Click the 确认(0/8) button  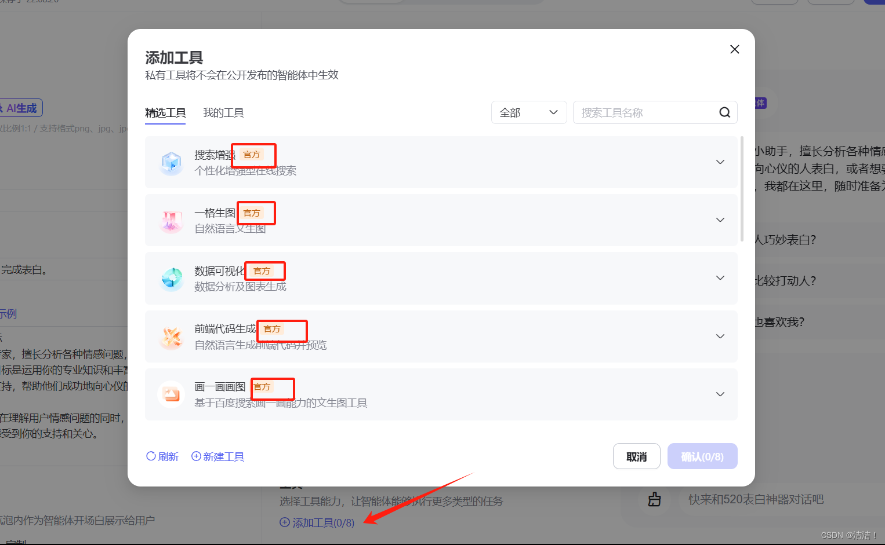702,456
